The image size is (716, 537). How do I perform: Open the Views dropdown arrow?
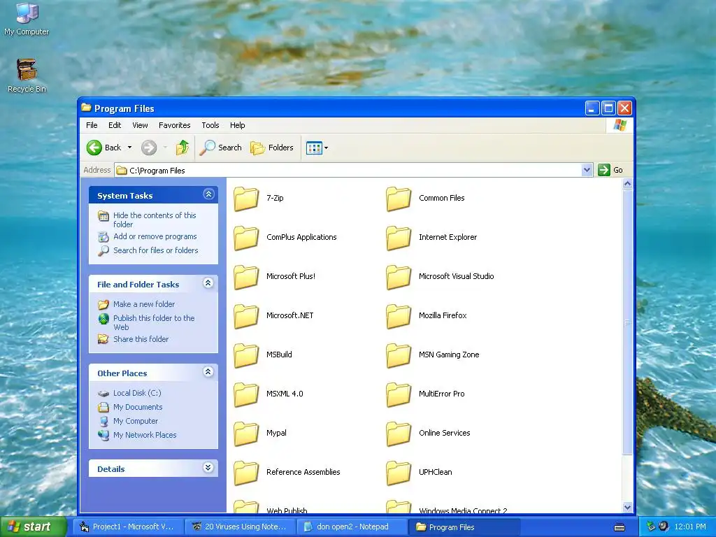[326, 148]
